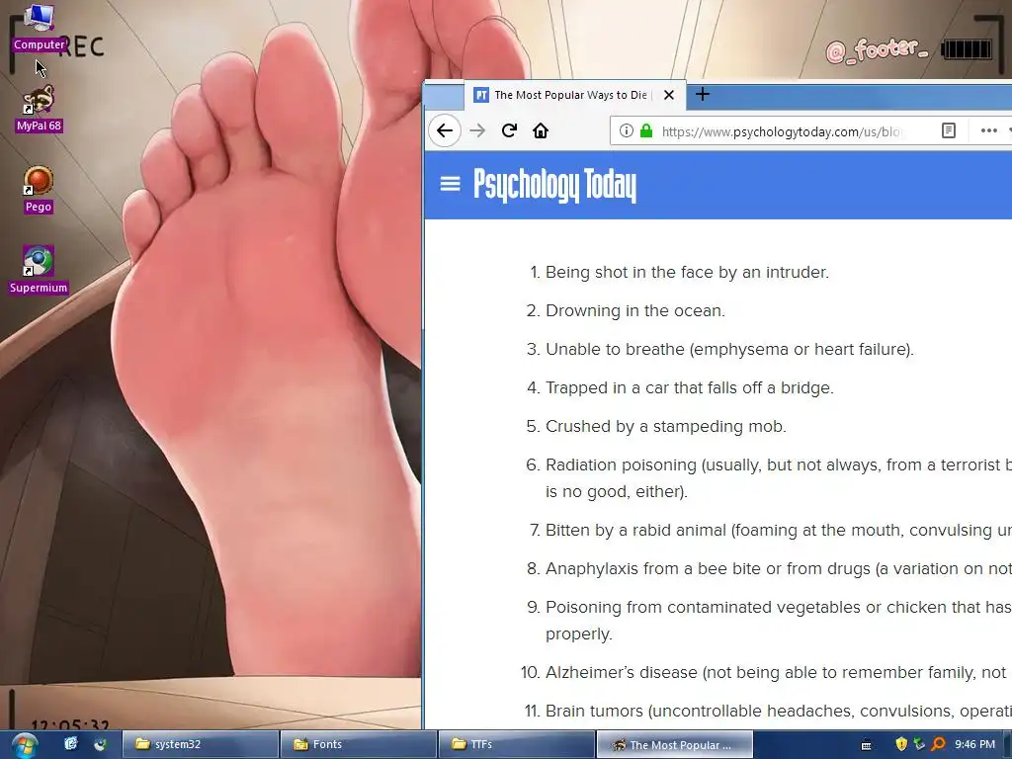Image resolution: width=1012 pixels, height=759 pixels.
Task: Launch MyPal 68 from the desktop
Action: (x=39, y=109)
